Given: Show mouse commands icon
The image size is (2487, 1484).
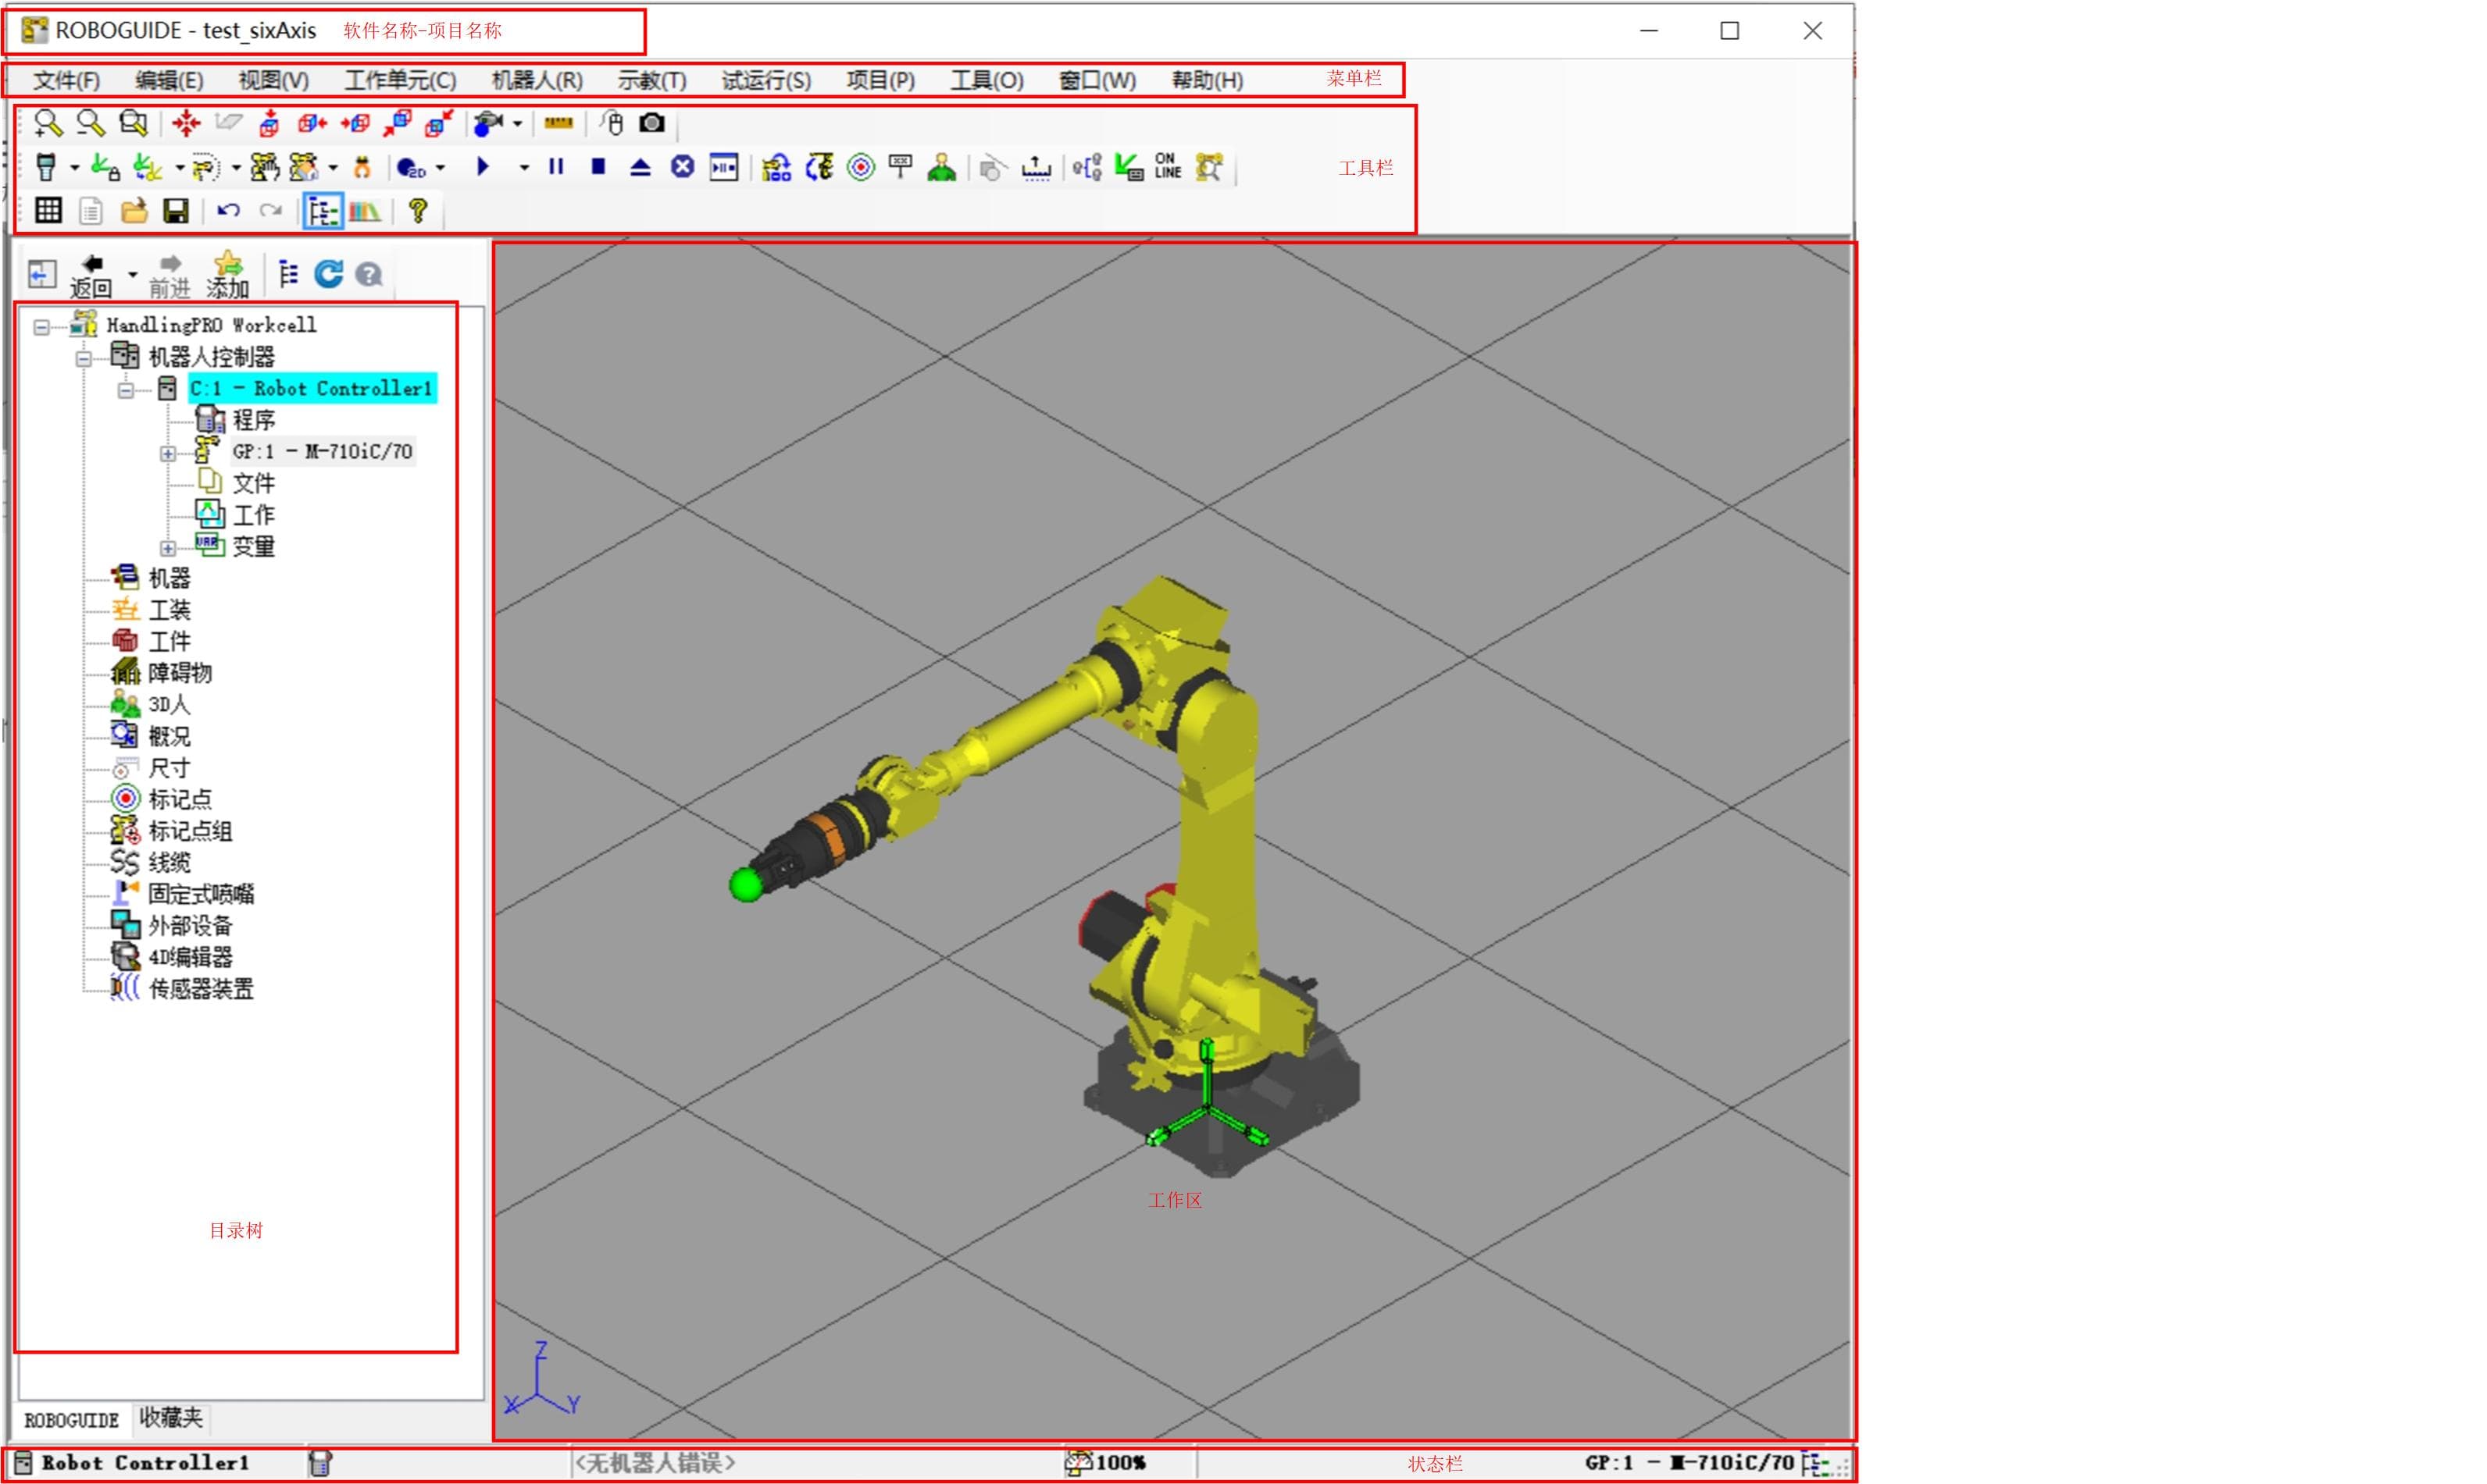Looking at the screenshot, I should (612, 123).
